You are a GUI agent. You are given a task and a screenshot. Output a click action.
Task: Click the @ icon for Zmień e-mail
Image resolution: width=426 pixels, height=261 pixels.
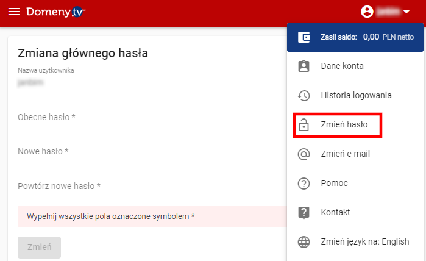[x=304, y=154]
